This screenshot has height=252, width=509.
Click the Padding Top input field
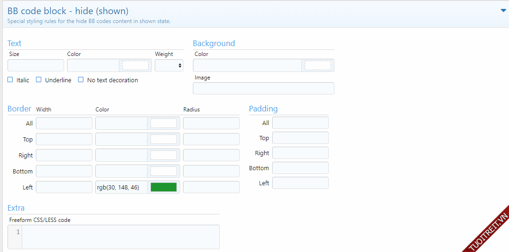(300, 138)
